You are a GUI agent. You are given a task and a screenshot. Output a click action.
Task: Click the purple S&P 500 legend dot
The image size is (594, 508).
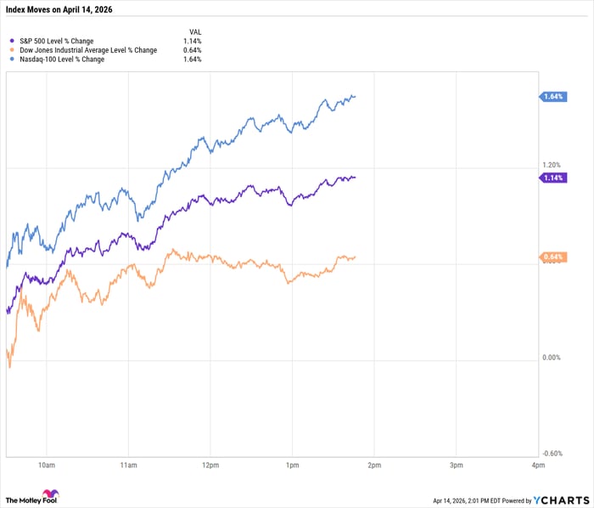[11, 41]
